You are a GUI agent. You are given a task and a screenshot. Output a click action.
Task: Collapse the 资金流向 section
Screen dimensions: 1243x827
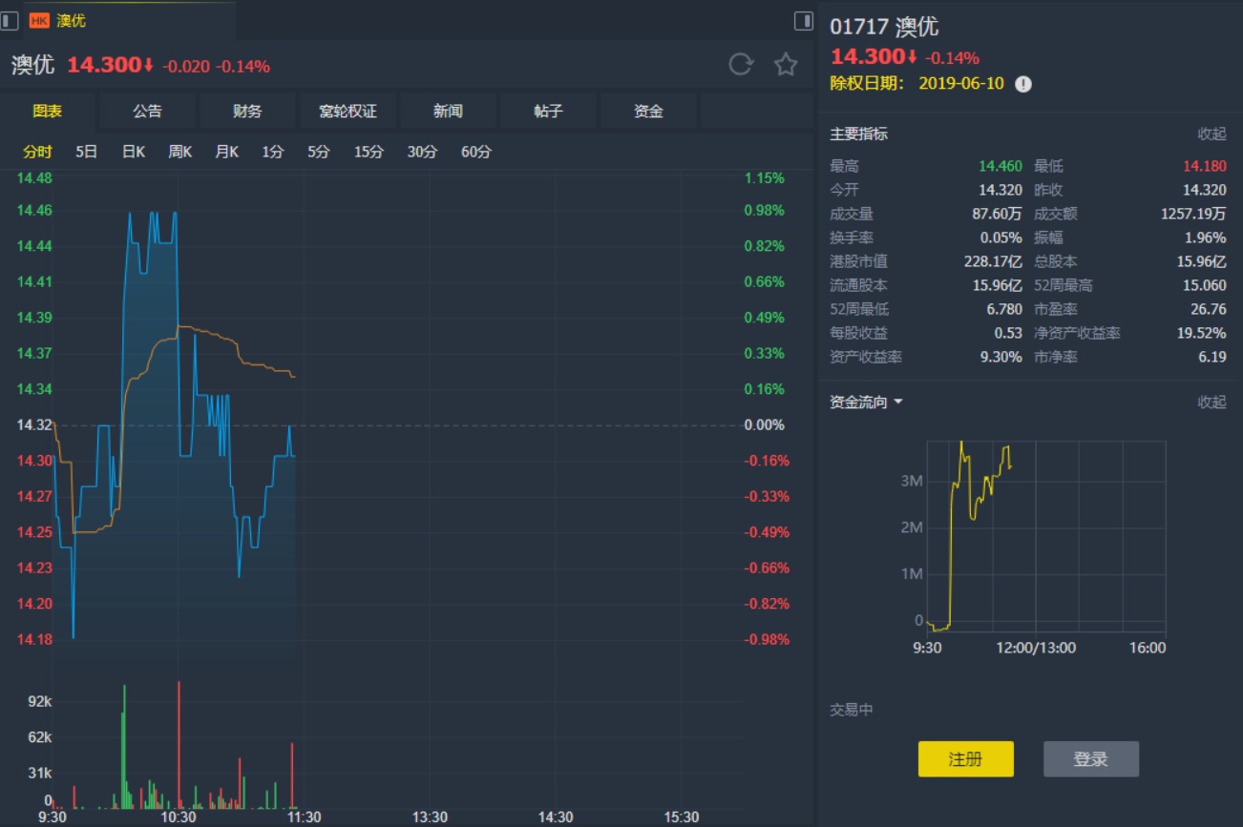pyautogui.click(x=1211, y=403)
